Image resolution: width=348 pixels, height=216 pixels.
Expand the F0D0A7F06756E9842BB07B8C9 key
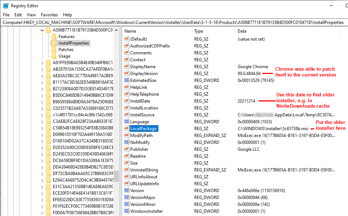coord(42,213)
